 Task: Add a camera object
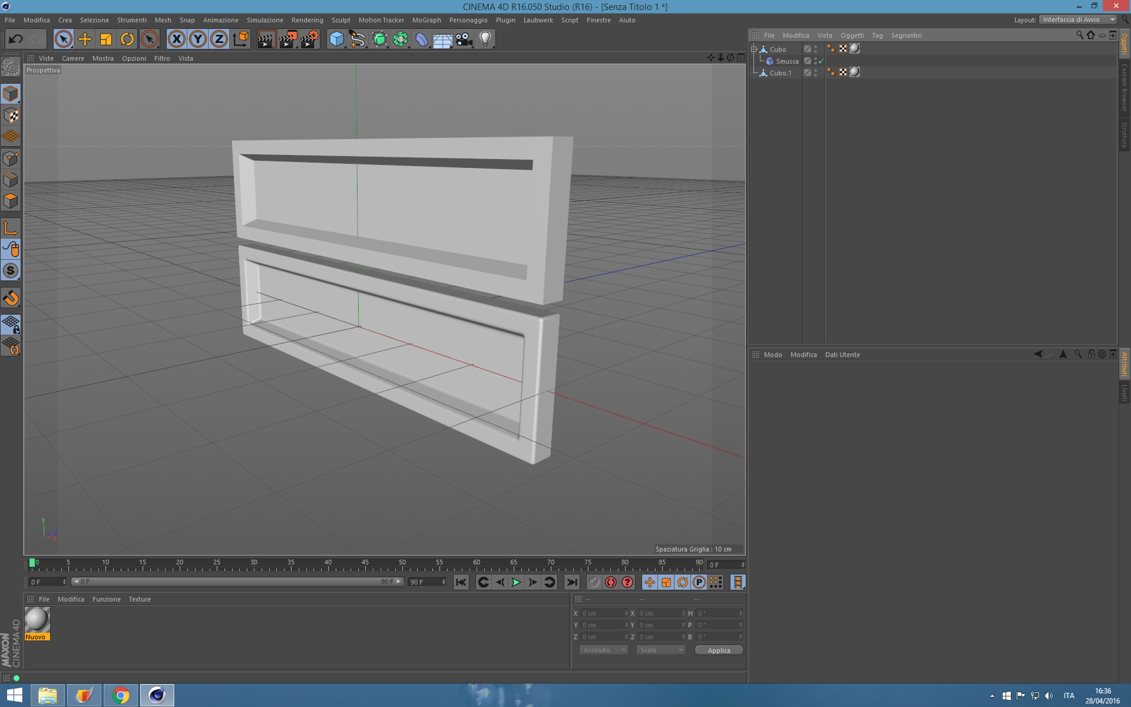[464, 39]
